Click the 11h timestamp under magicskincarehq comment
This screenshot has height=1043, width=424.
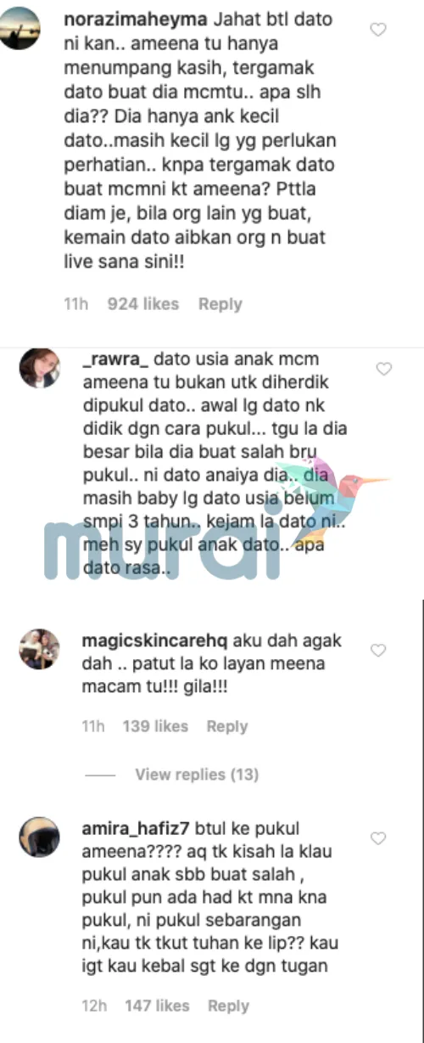coord(92,726)
